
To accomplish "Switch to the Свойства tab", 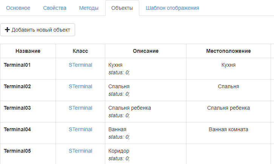I will click(x=55, y=8).
